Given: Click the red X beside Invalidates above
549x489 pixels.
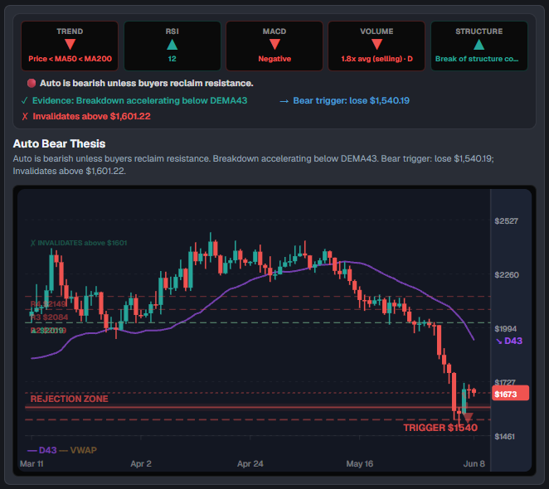Looking at the screenshot, I should (25, 116).
